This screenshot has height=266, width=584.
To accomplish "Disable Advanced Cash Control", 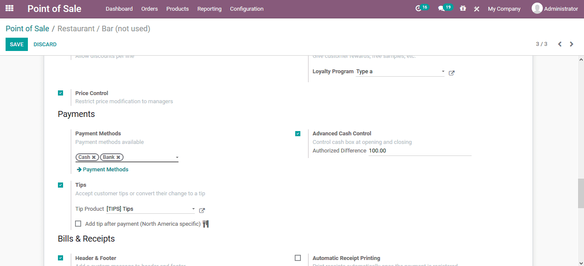I will (x=298, y=133).
